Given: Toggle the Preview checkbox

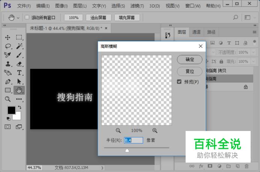Looking at the screenshot, I should (x=179, y=82).
